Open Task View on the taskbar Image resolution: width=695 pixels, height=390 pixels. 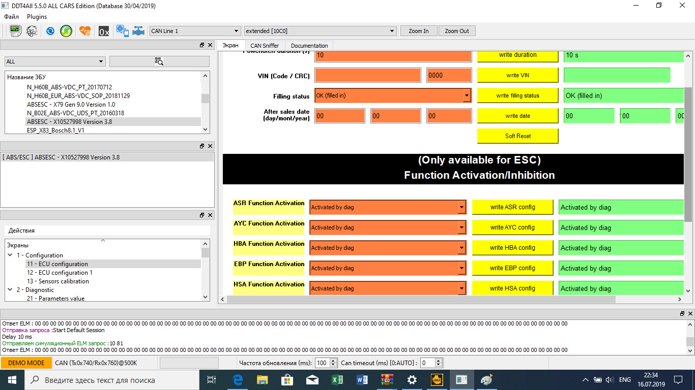pyautogui.click(x=212, y=380)
